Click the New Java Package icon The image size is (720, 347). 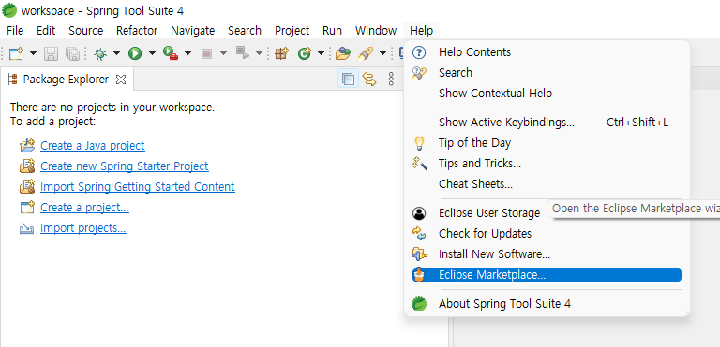[x=281, y=53]
